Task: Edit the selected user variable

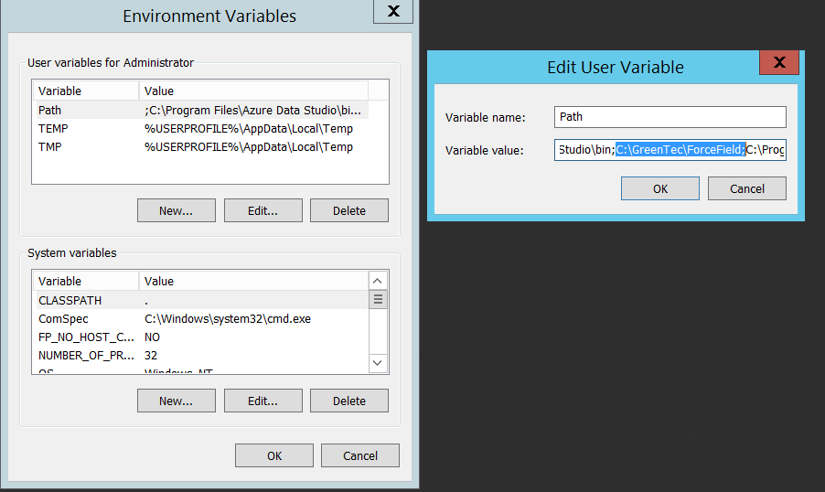Action: coord(262,210)
